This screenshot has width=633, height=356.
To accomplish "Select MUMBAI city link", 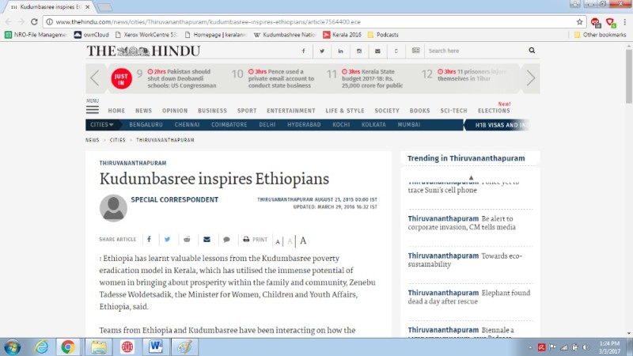I will [409, 125].
